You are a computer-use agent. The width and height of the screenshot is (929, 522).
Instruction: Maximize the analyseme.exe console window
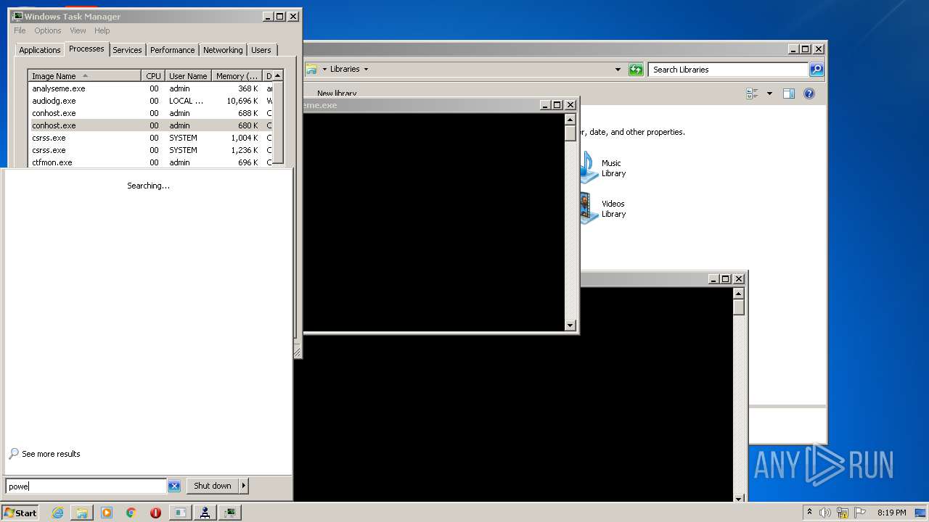[557, 105]
